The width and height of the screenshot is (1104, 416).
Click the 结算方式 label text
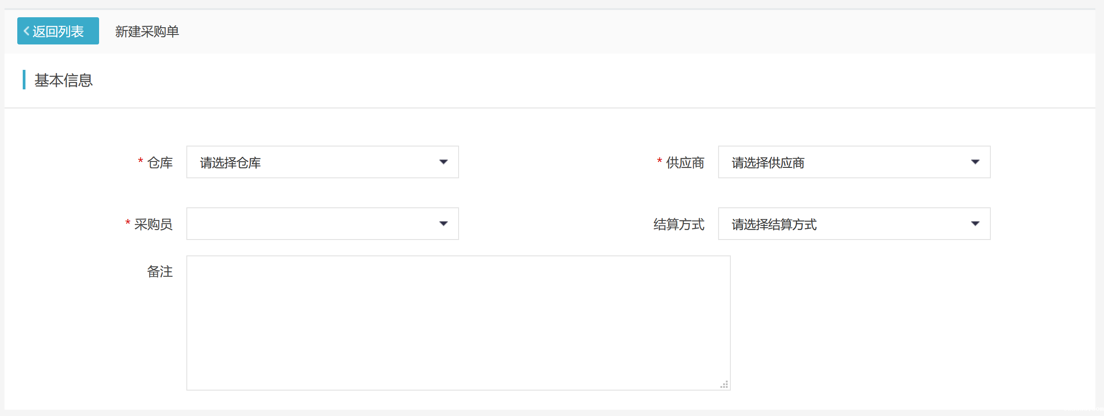pos(679,224)
